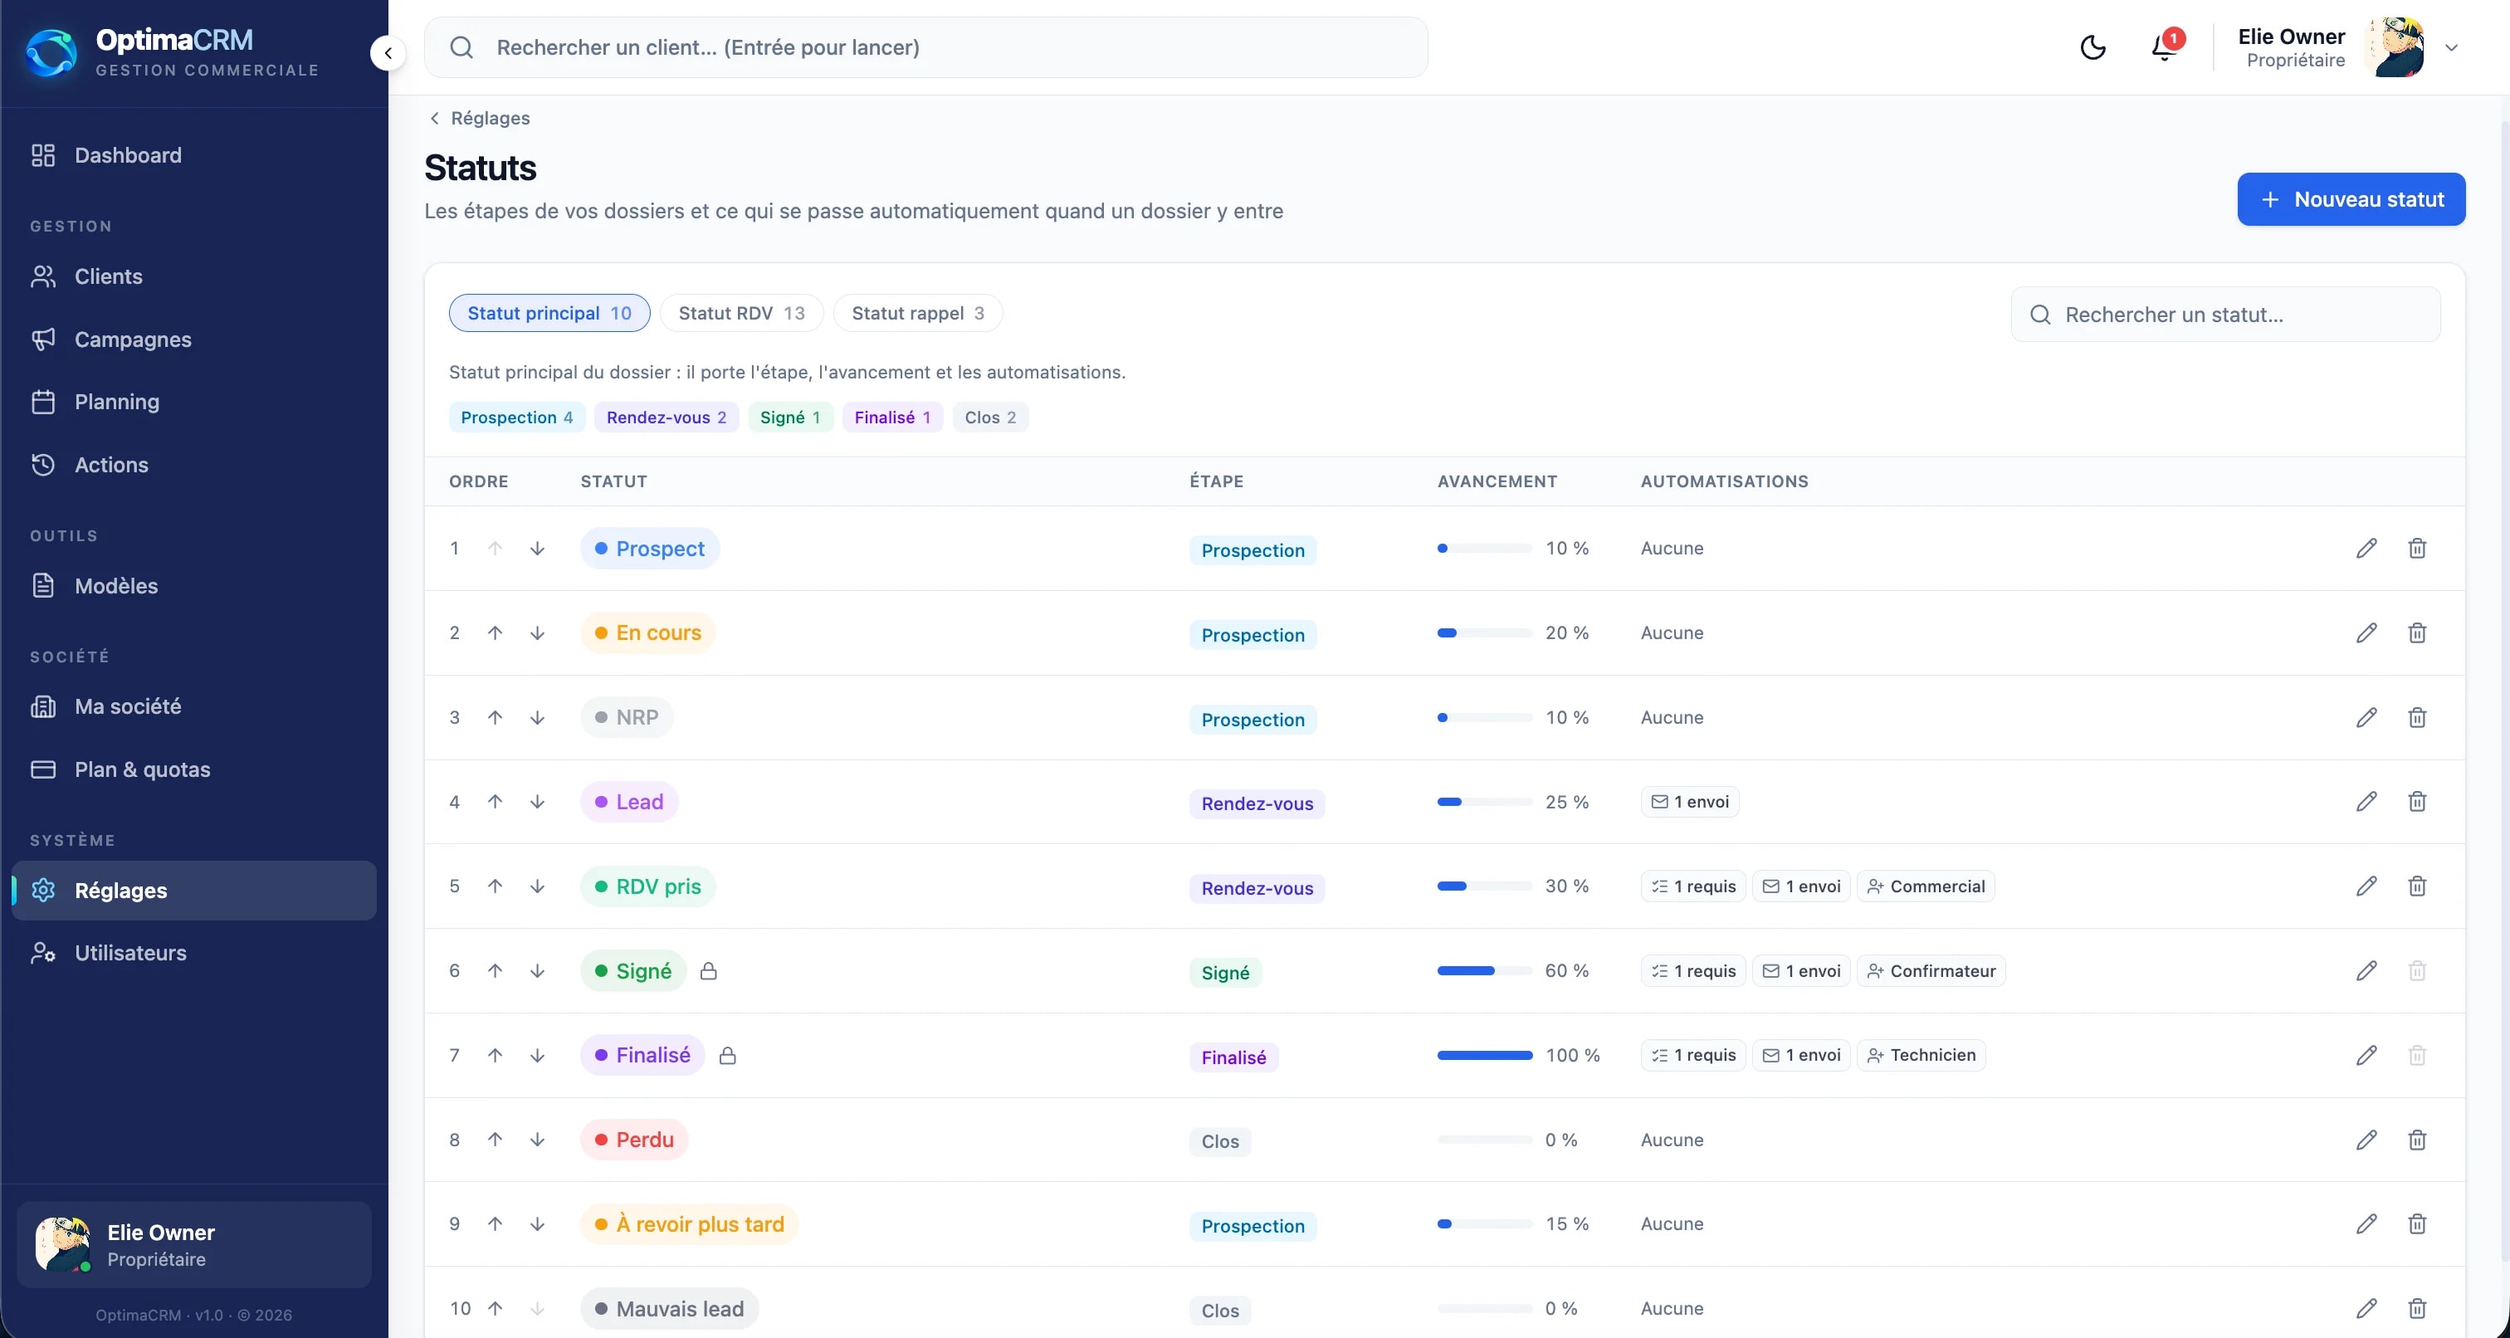Switch to the Statut RDV tab
This screenshot has height=1338, width=2510.
click(x=741, y=313)
